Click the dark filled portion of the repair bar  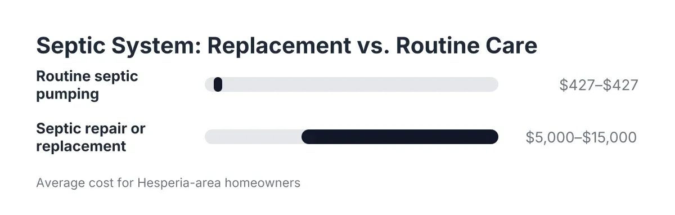click(x=400, y=137)
